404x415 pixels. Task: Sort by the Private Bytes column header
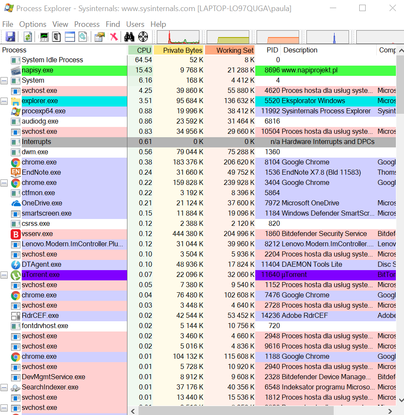point(179,50)
